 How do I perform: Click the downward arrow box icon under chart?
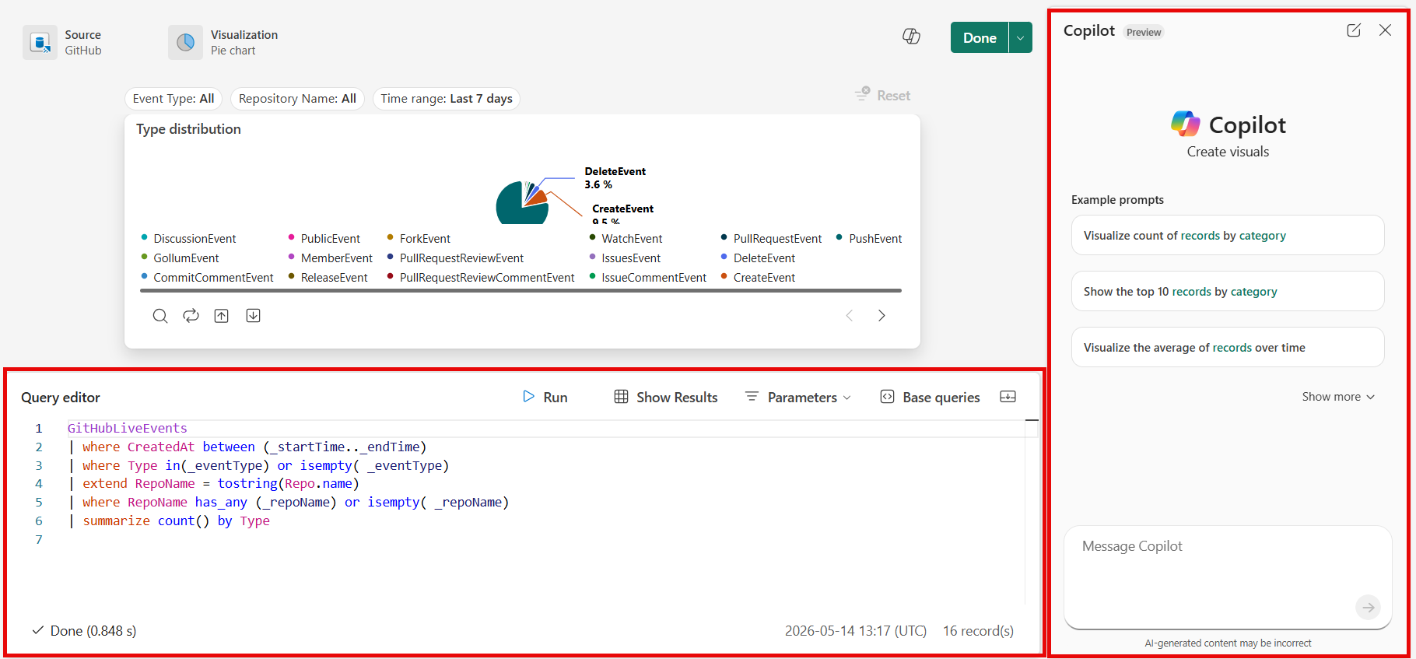coord(253,316)
